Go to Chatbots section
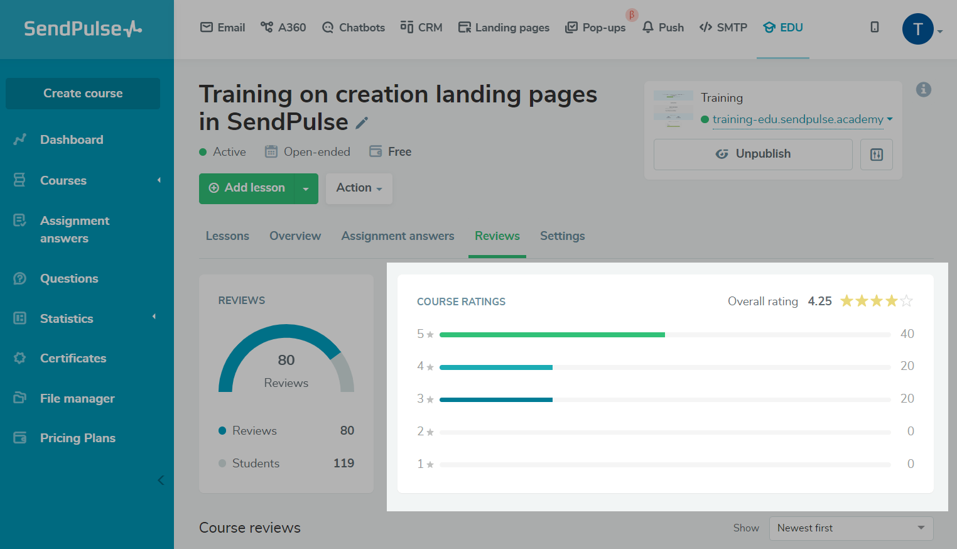 tap(353, 28)
